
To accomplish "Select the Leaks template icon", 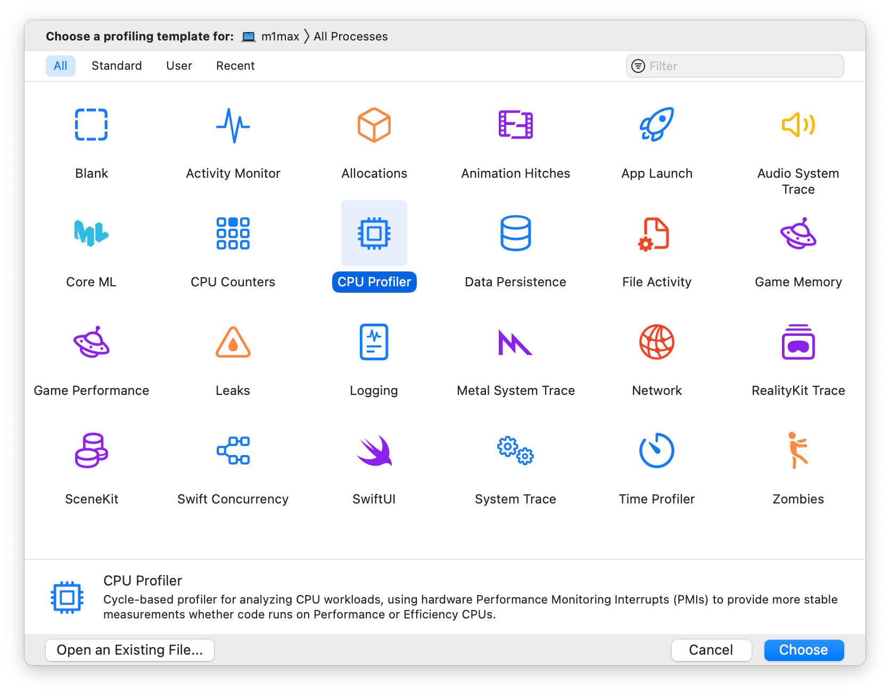I will [x=233, y=342].
